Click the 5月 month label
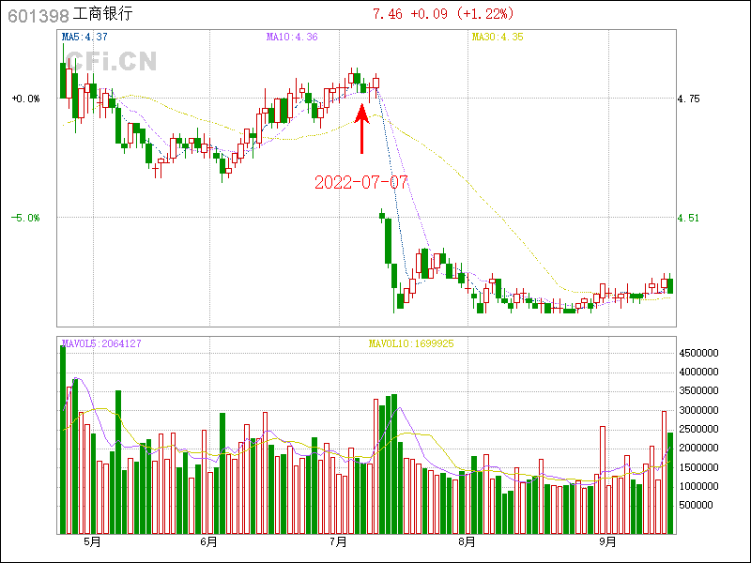The width and height of the screenshot is (751, 563). pos(92,542)
